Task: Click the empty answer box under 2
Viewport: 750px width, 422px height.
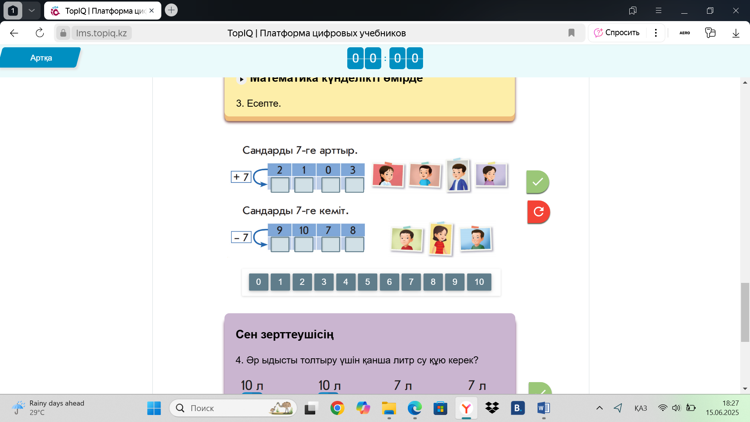Action: pyautogui.click(x=280, y=184)
